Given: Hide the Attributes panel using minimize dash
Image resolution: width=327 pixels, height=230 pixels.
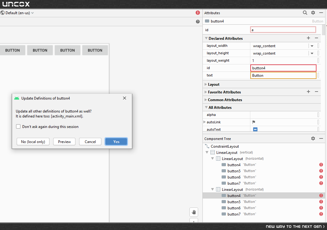Looking at the screenshot, I should tap(321, 13).
